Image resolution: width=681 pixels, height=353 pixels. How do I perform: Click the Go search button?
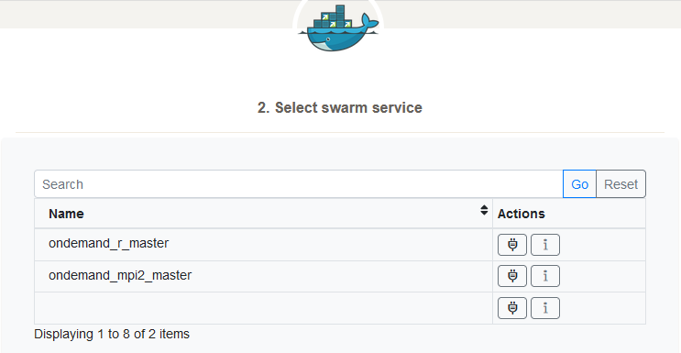(579, 184)
